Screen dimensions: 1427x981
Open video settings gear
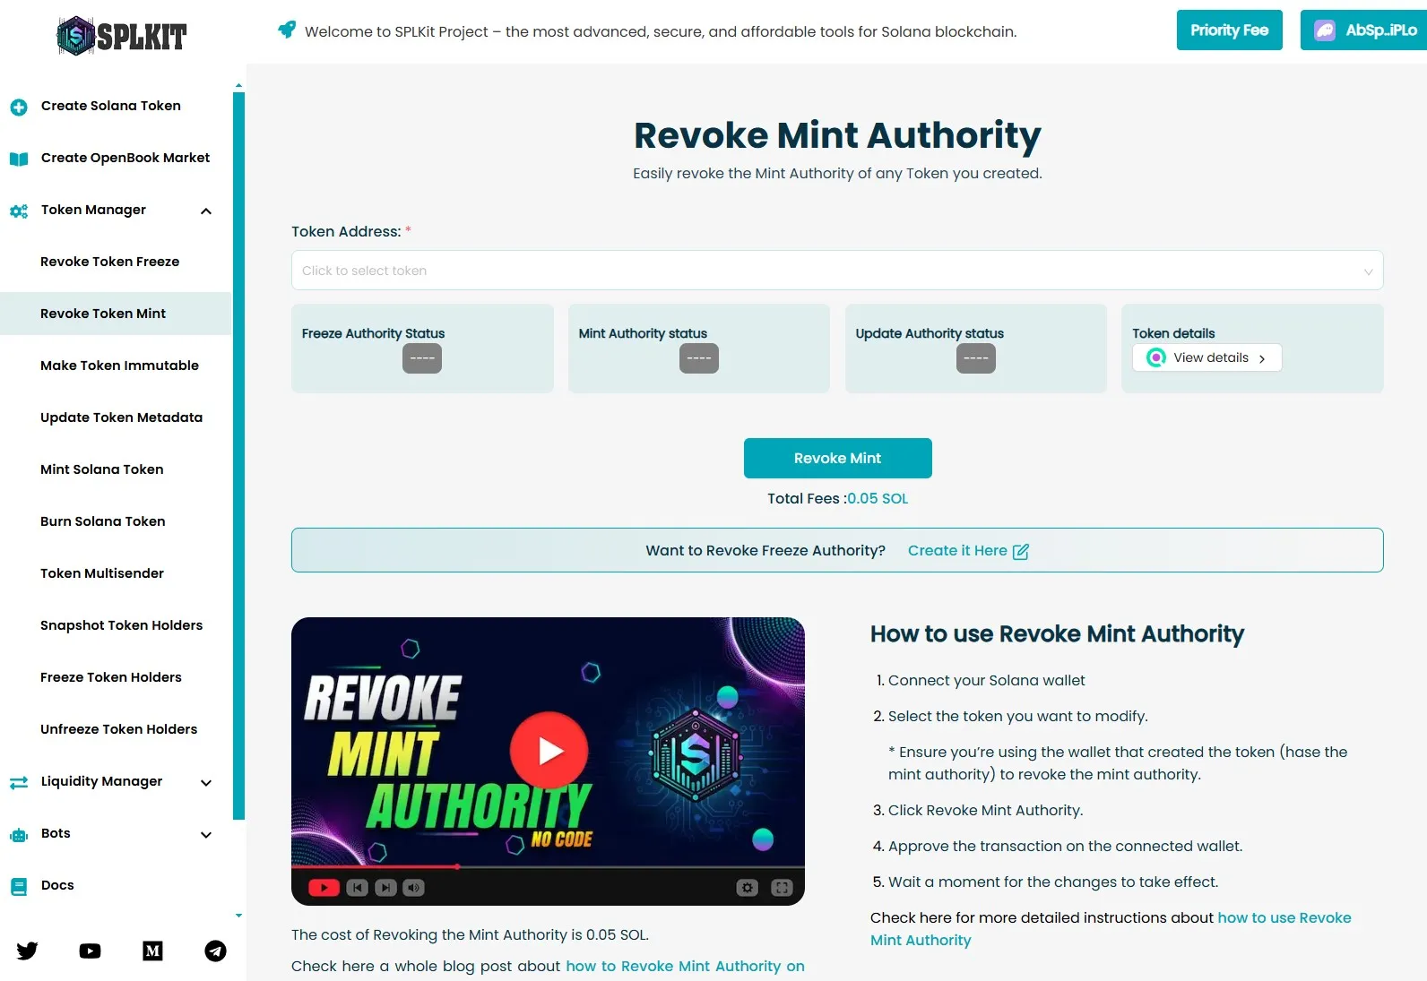tap(748, 888)
